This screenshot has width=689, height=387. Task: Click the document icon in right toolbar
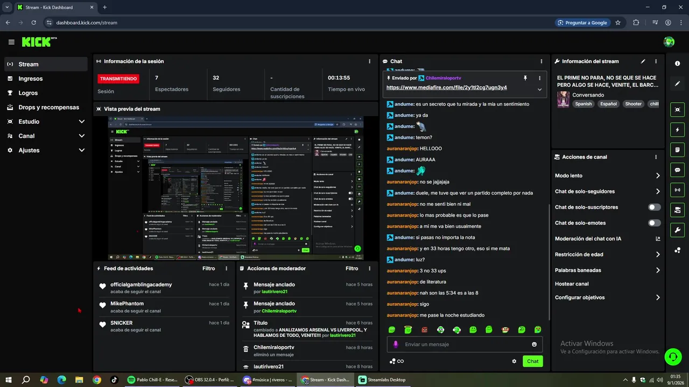click(x=677, y=149)
